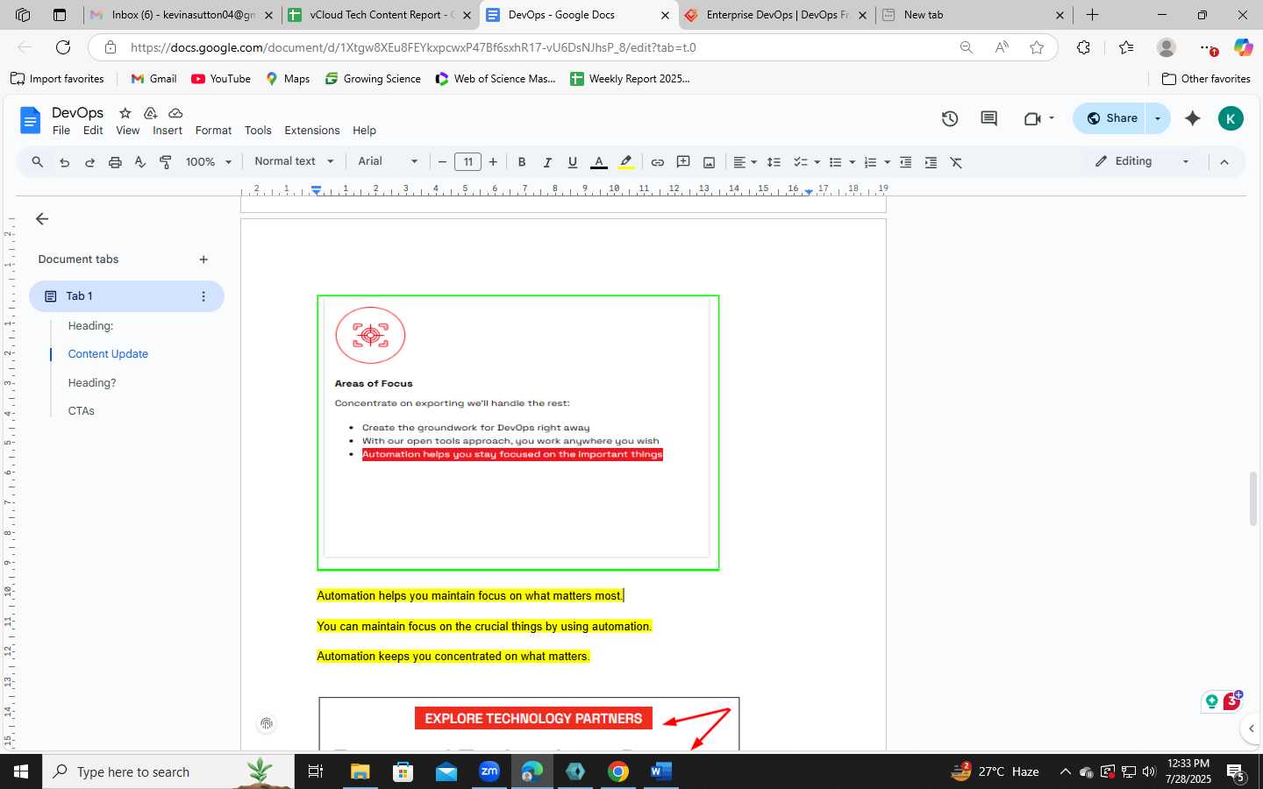Undo the last edit
Viewport: 1263px width, 789px height.
tap(64, 162)
